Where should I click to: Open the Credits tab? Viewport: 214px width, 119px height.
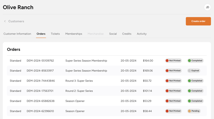127,34
